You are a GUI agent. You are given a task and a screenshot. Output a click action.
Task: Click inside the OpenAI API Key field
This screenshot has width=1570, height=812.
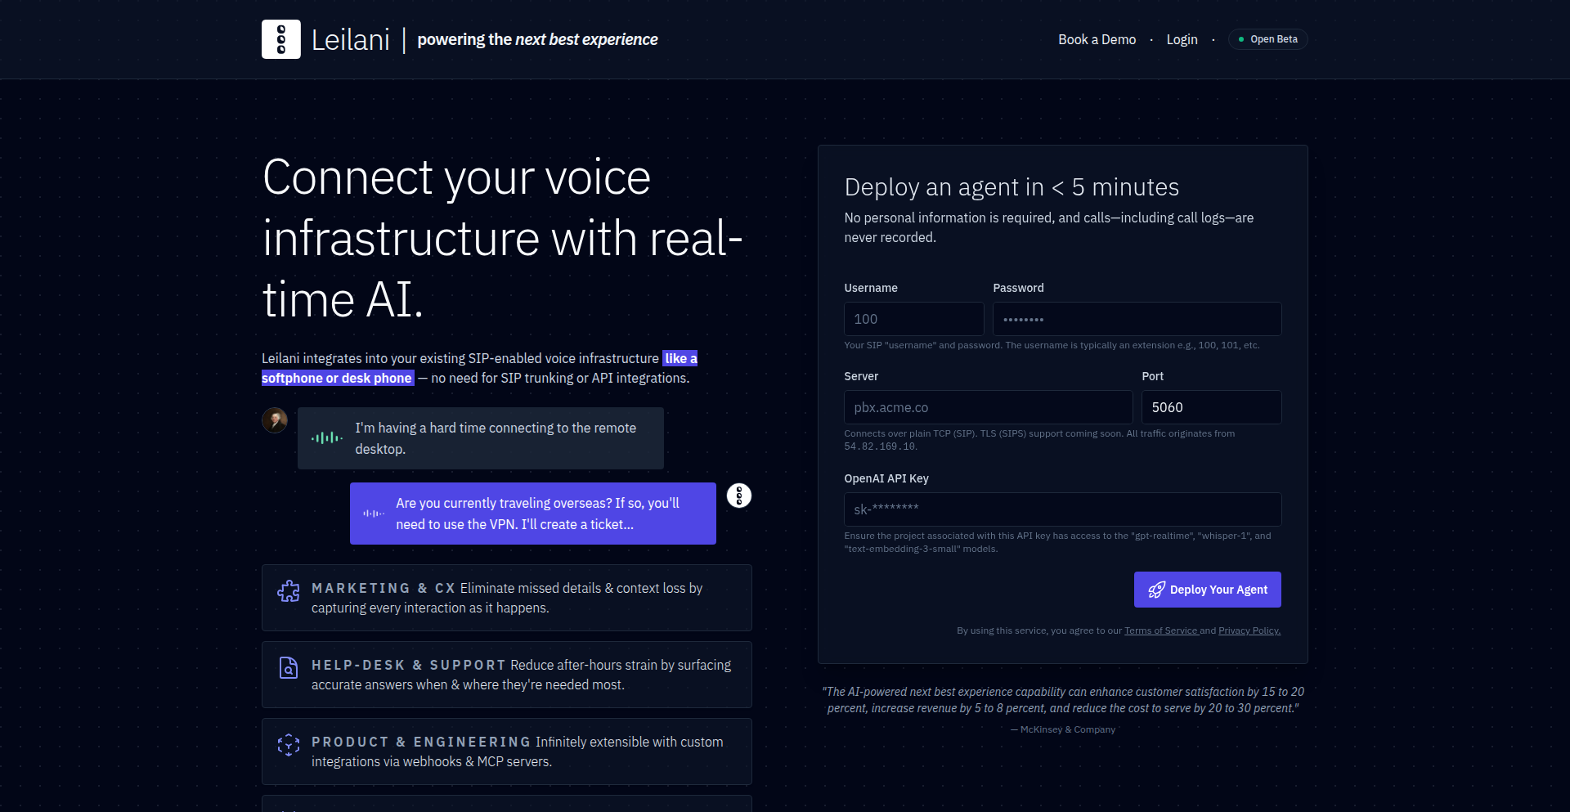[1062, 509]
